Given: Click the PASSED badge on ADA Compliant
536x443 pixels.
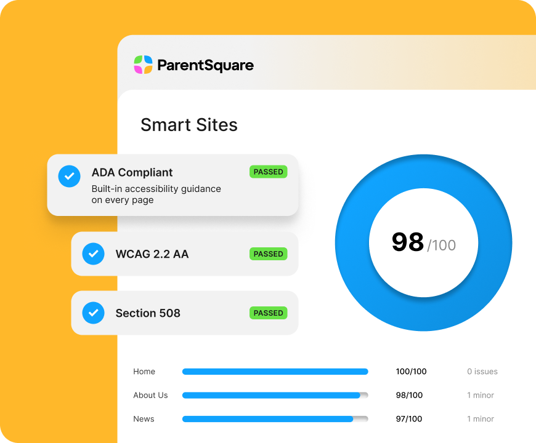Looking at the screenshot, I should [x=269, y=172].
